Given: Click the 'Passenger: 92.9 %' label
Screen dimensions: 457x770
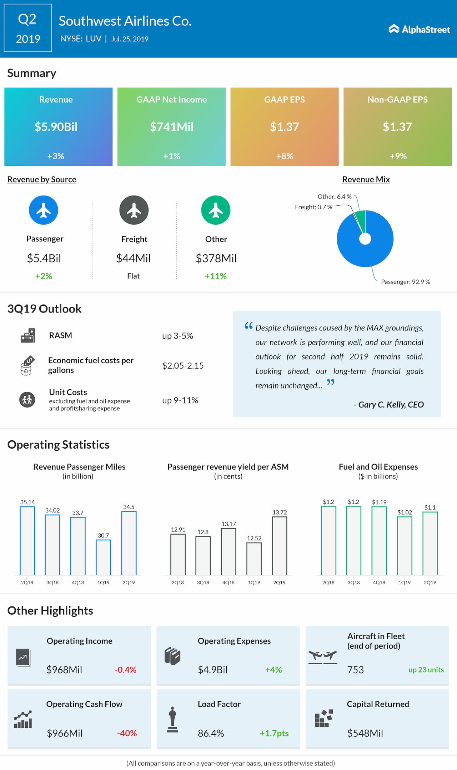Looking at the screenshot, I should tap(406, 282).
